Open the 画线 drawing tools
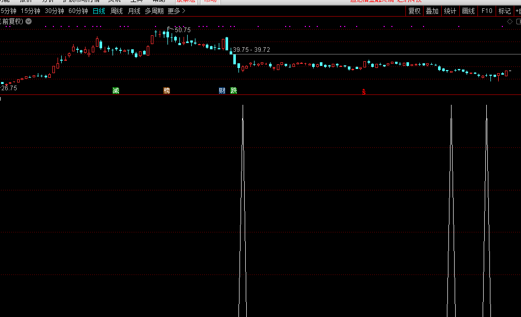Image resolution: width=521 pixels, height=317 pixels. click(468, 11)
